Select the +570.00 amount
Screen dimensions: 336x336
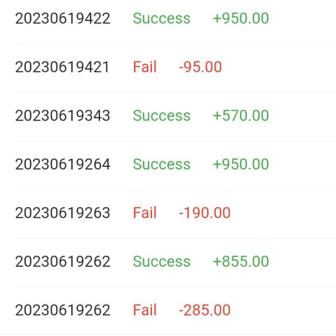coord(240,116)
